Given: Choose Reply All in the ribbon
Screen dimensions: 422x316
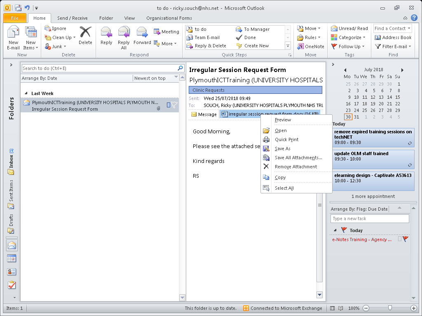Looking at the screenshot, I should tap(124, 37).
